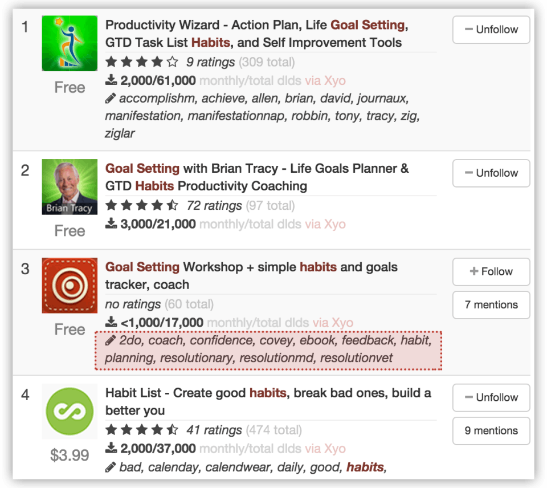Click pencil icon in highlighted 2do keywords
Screen dimensions: 547x488
point(110,340)
